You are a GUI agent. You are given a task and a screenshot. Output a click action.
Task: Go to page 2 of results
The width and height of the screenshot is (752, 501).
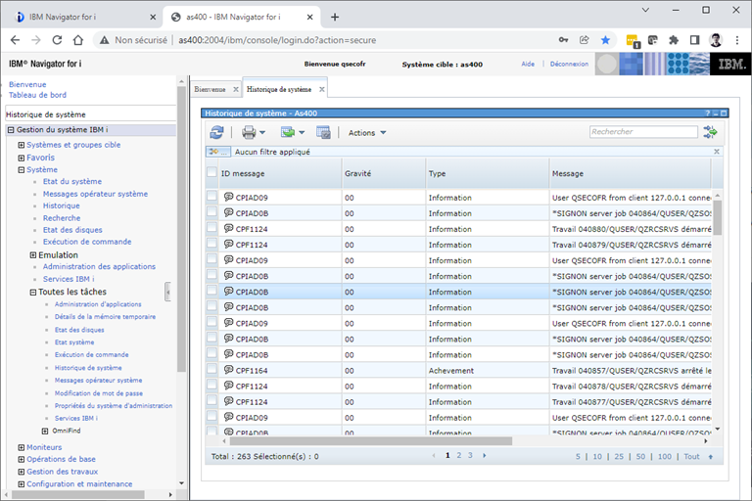(x=459, y=455)
